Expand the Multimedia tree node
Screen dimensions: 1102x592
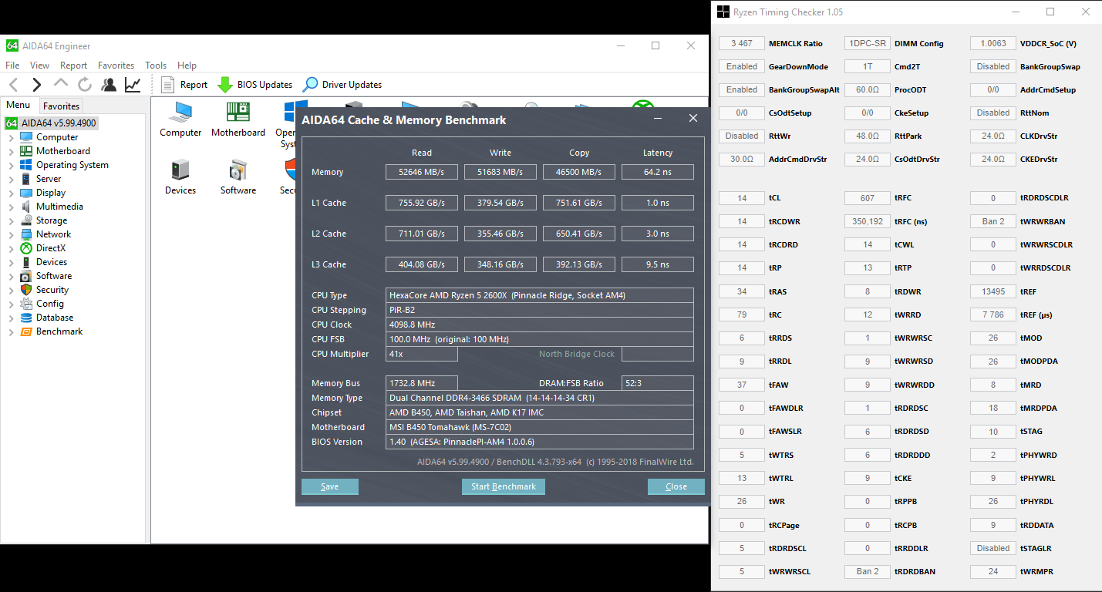click(11, 207)
